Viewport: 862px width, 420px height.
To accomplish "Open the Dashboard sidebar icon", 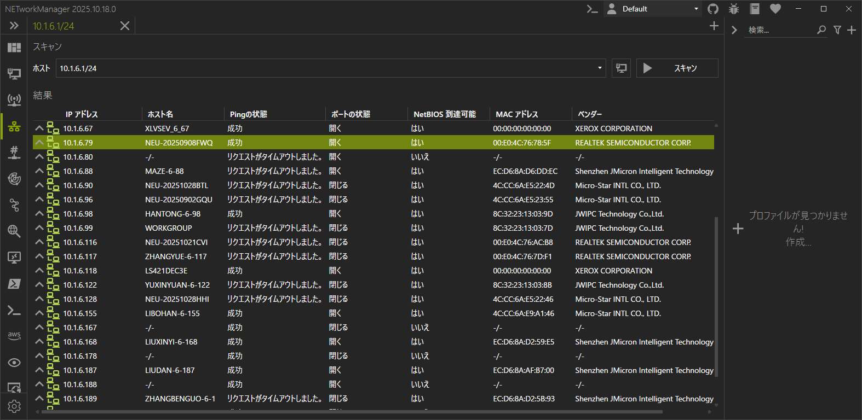I will (14, 48).
